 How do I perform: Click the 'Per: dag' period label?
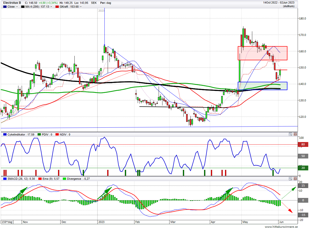click(105, 3)
